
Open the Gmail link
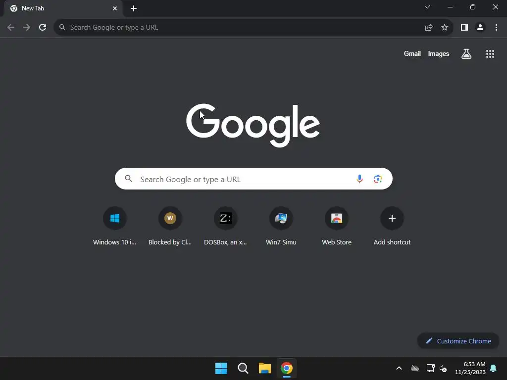[x=412, y=53]
